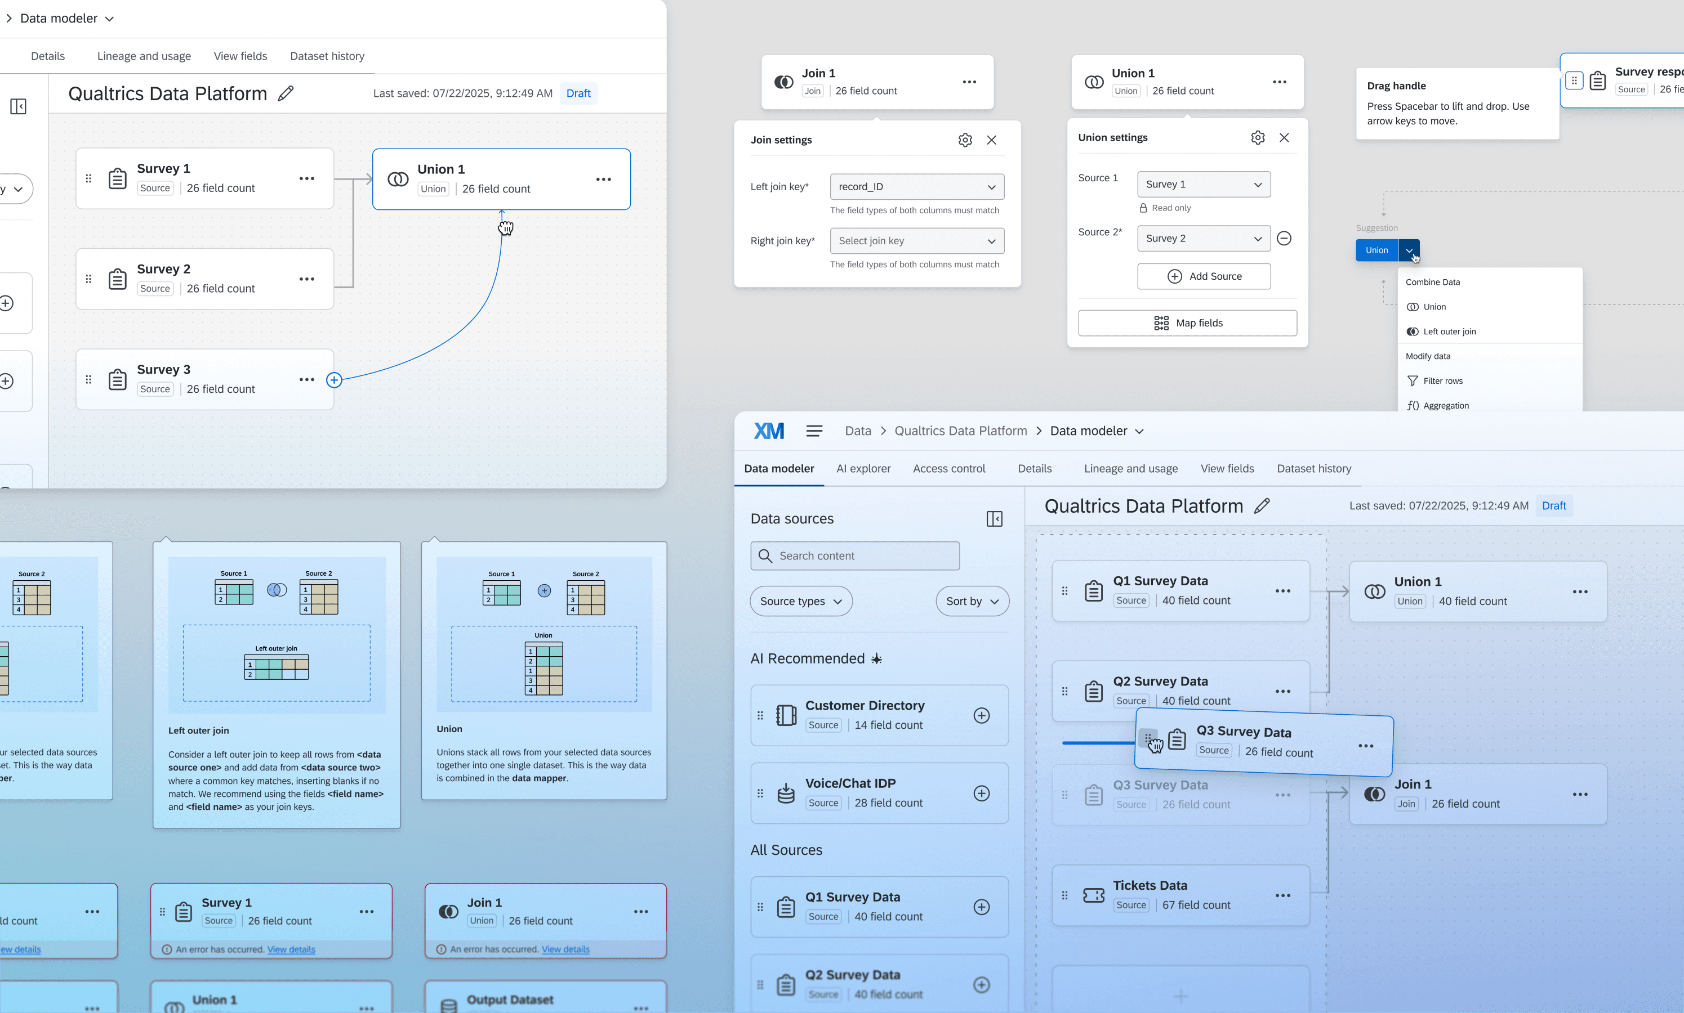
Task: Click the Search content input field
Action: (854, 555)
